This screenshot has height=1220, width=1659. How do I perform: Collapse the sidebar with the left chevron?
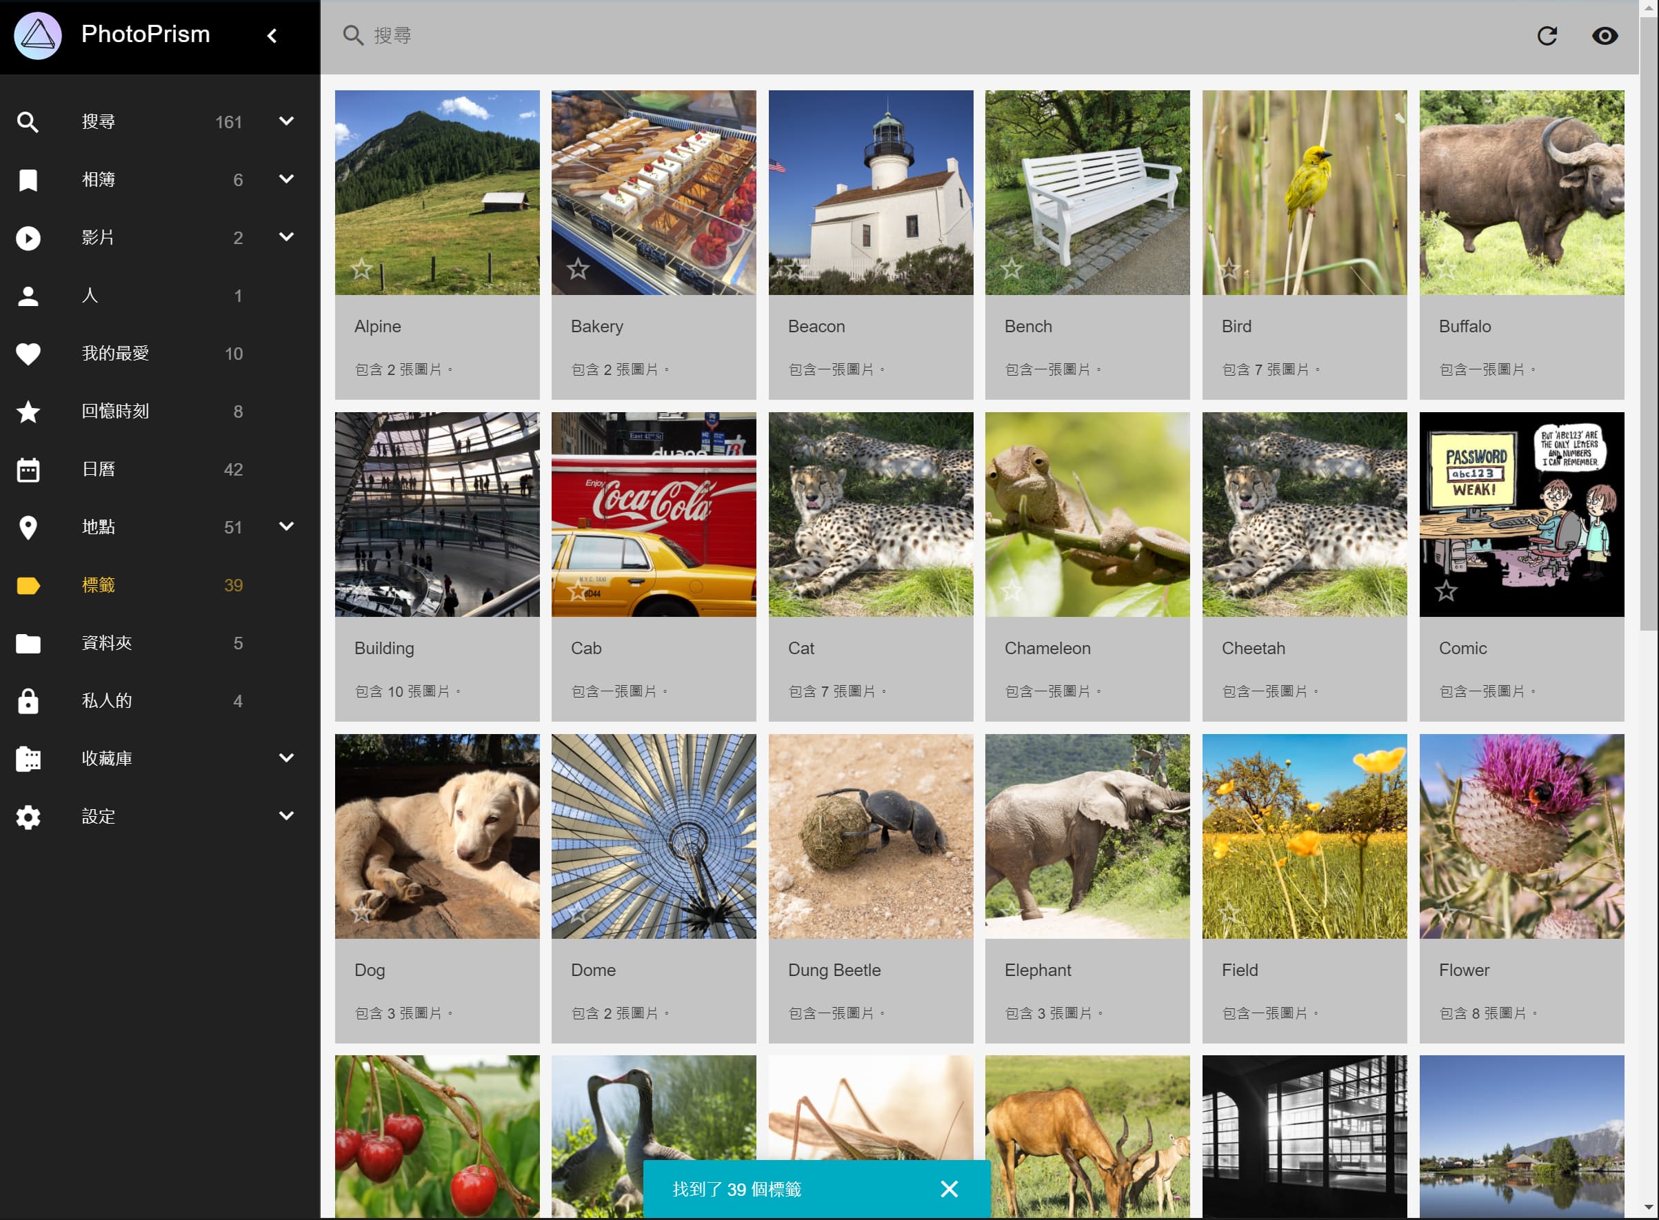coord(272,35)
